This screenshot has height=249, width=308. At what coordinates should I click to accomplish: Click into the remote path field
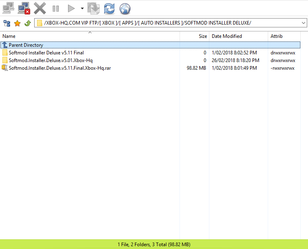(x=169, y=23)
